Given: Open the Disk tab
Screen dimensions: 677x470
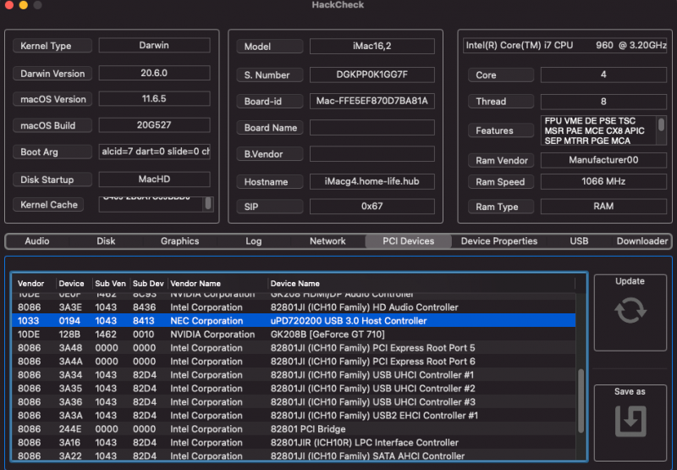Looking at the screenshot, I should pos(106,241).
